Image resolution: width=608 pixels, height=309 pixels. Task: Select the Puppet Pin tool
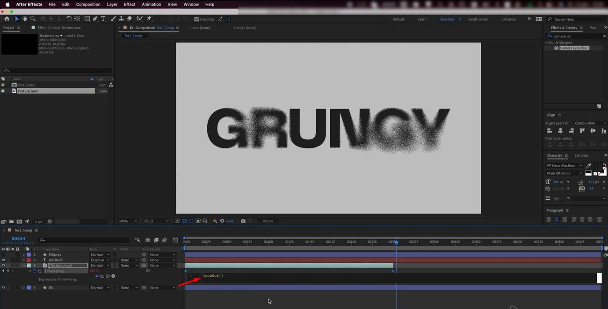coord(149,19)
